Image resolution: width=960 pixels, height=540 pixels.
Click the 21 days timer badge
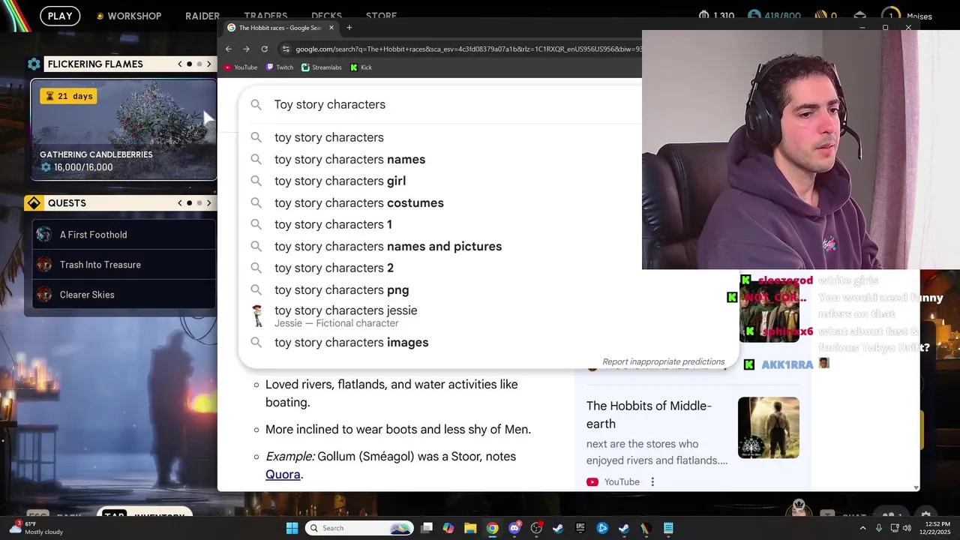pyautogui.click(x=68, y=96)
